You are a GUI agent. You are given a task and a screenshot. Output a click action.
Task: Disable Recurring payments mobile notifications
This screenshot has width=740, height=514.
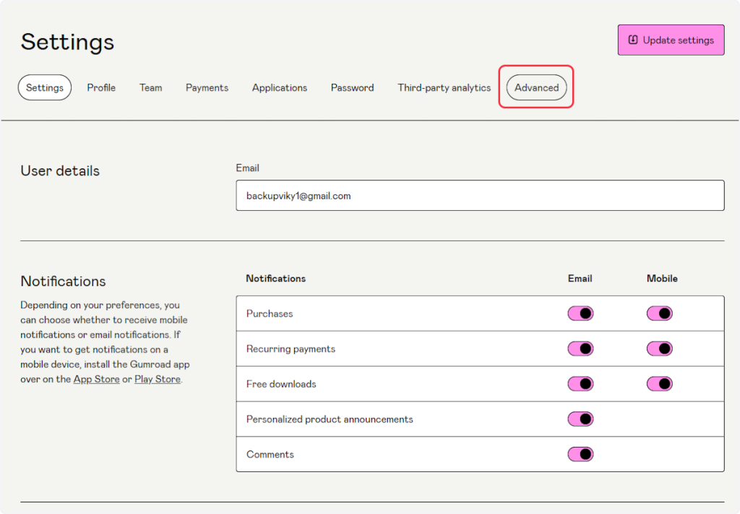[x=659, y=349]
